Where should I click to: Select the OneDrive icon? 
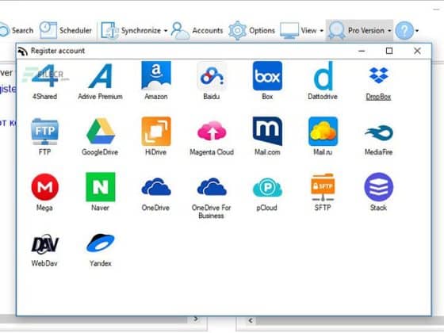[x=156, y=186]
